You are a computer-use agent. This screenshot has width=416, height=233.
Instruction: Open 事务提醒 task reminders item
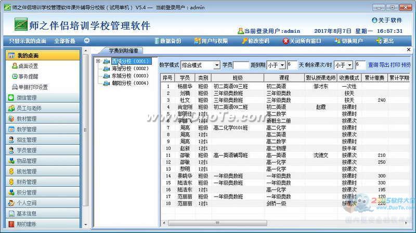click(25, 76)
